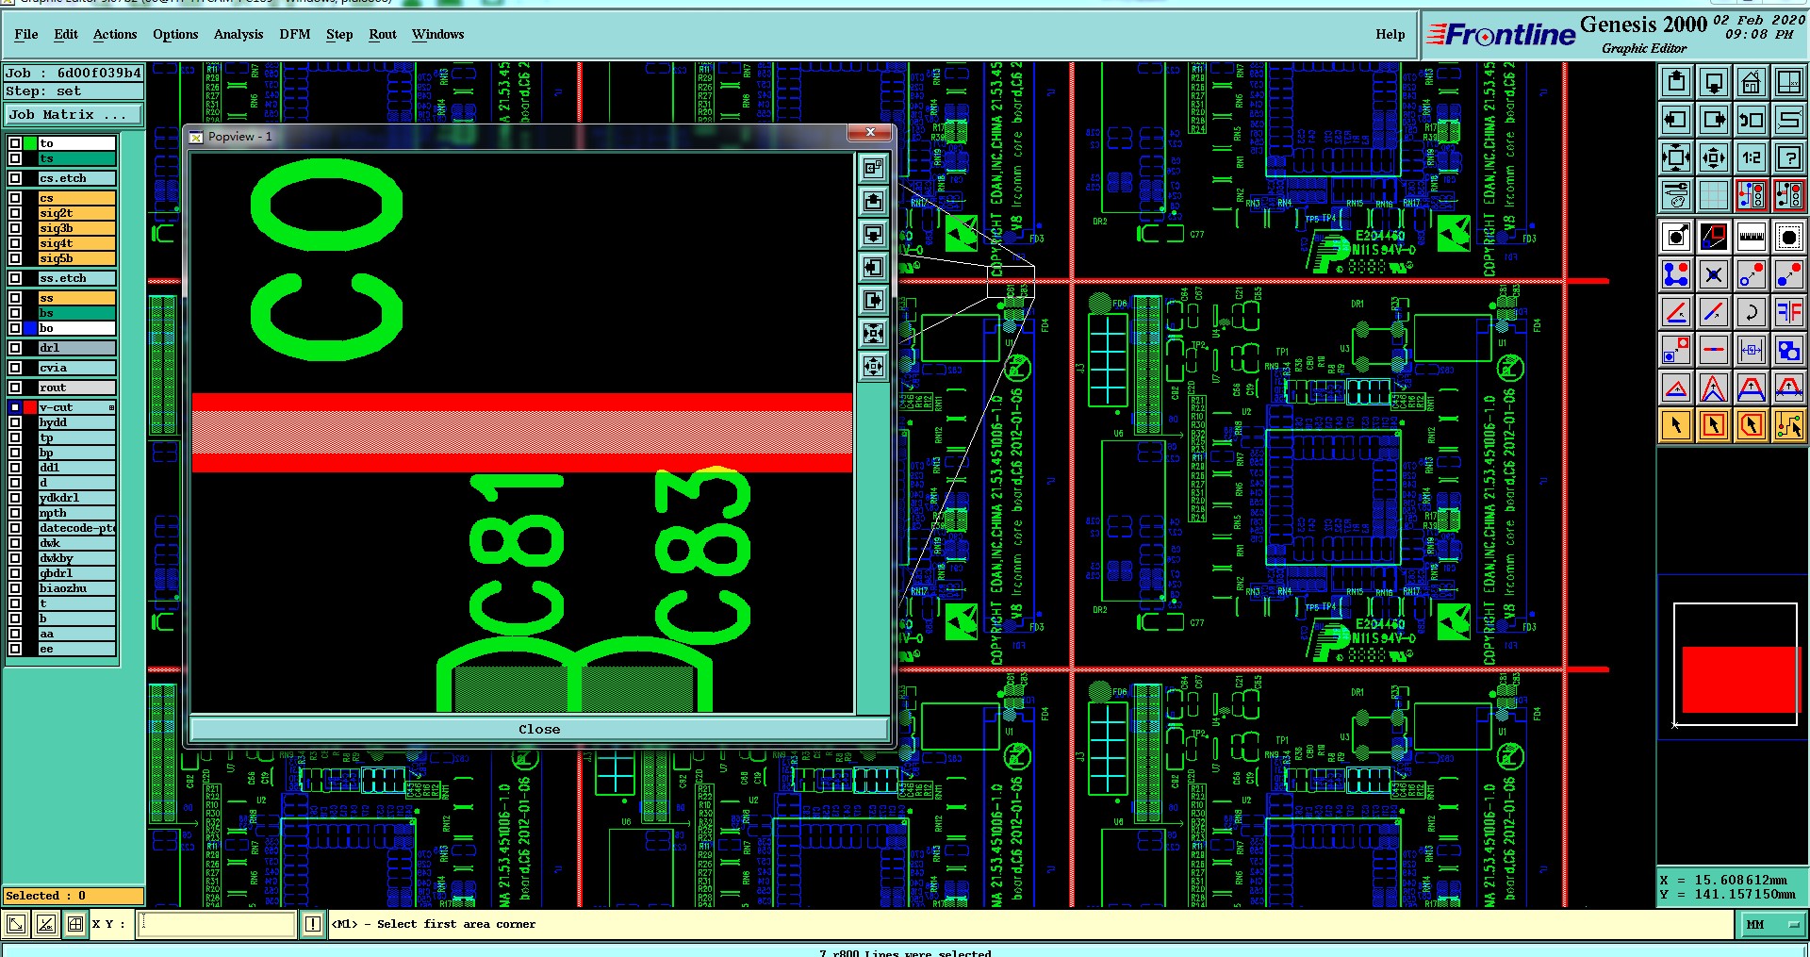Click the Job Matrix button
The width and height of the screenshot is (1810, 957).
[74, 115]
